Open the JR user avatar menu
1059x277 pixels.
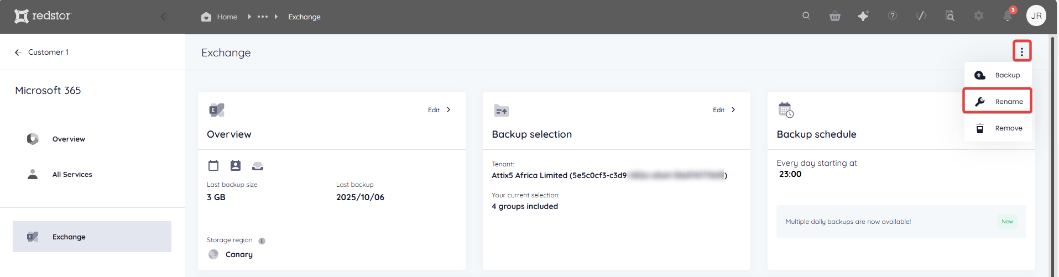(1036, 15)
